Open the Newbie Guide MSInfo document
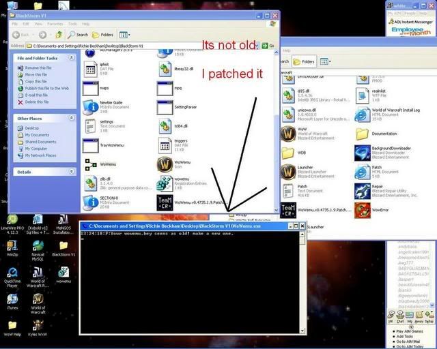437x349 pixels. (x=90, y=106)
